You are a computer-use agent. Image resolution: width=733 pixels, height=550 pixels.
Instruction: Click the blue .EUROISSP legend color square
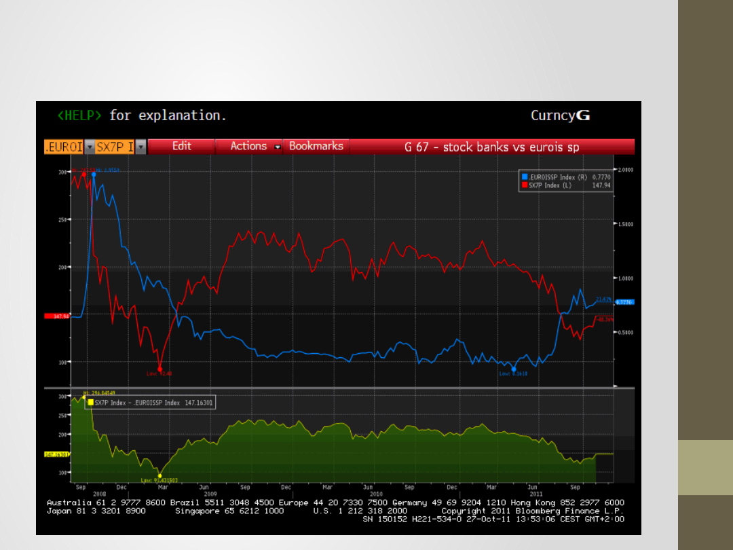click(x=525, y=177)
